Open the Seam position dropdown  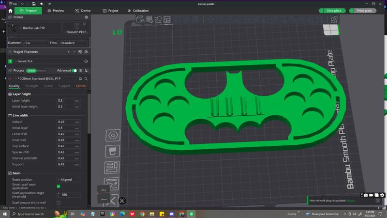coord(69,180)
